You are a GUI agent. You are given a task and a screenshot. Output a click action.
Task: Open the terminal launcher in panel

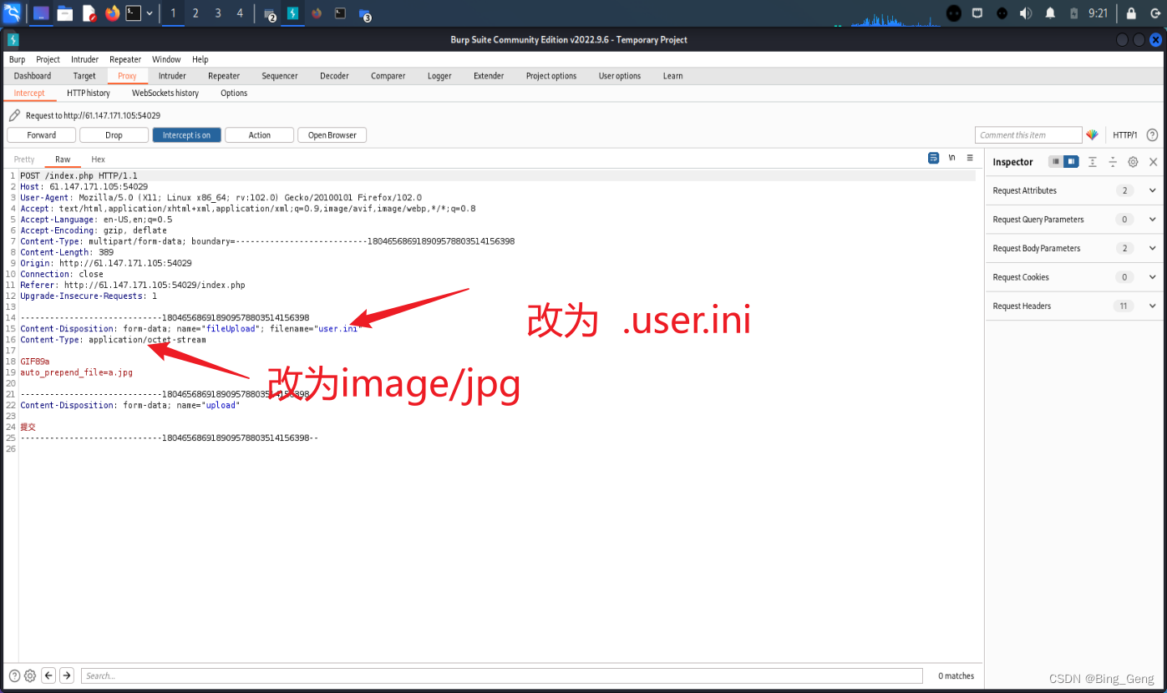click(134, 13)
